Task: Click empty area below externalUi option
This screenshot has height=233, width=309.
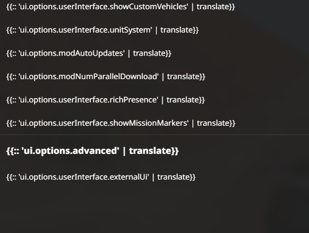Action: point(154,209)
